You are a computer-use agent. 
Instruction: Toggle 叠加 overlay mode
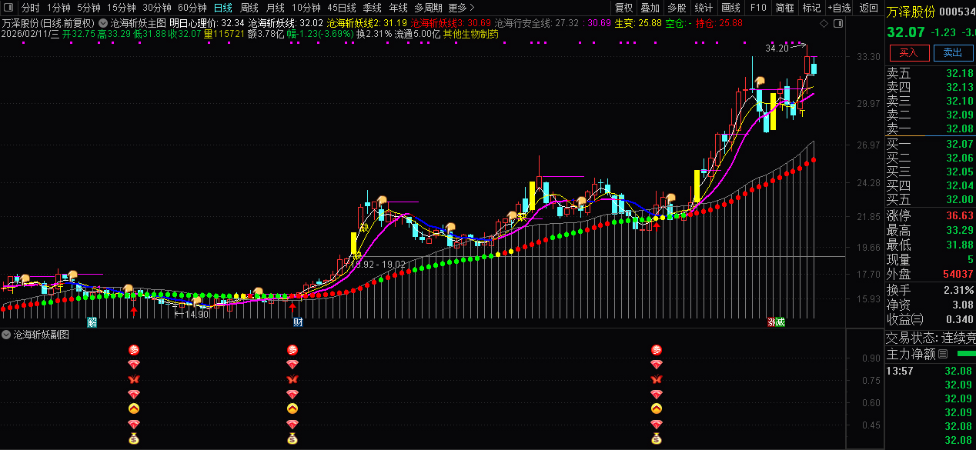[x=649, y=8]
